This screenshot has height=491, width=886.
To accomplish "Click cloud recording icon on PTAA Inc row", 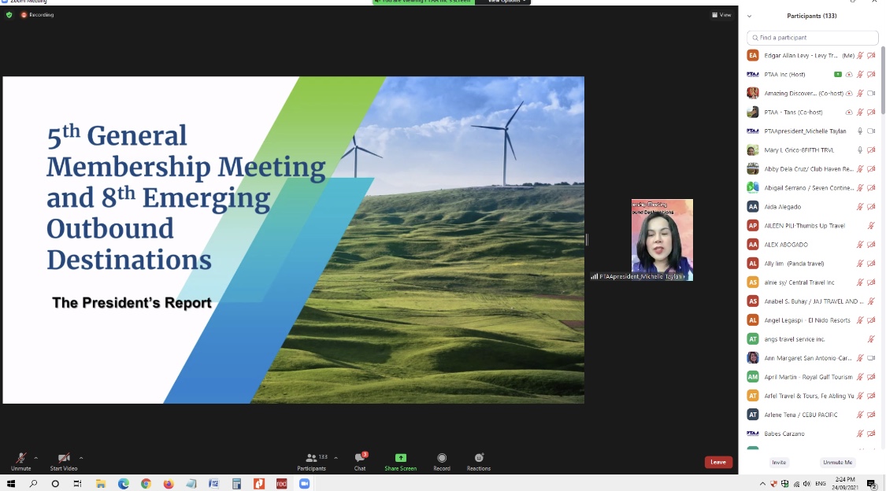I will coord(849,75).
